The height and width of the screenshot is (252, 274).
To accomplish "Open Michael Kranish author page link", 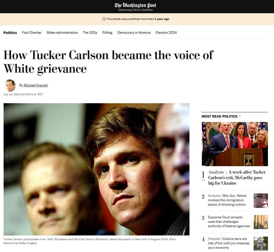I will tap(36, 85).
